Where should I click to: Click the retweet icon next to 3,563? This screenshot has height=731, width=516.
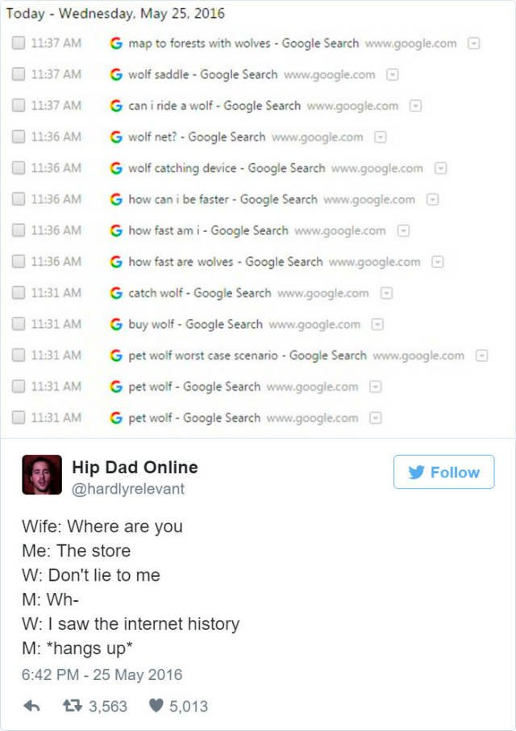72,706
